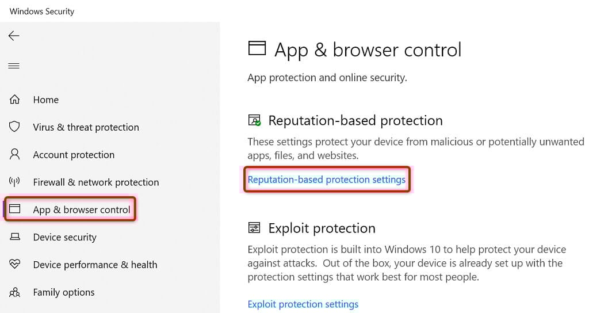Go to Virus & threat protection
The height and width of the screenshot is (313, 589).
click(86, 127)
